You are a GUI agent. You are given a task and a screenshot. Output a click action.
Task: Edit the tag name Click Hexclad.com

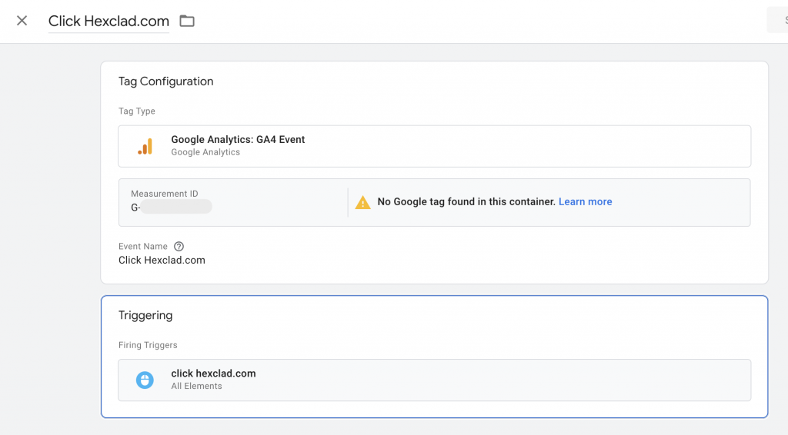[109, 21]
